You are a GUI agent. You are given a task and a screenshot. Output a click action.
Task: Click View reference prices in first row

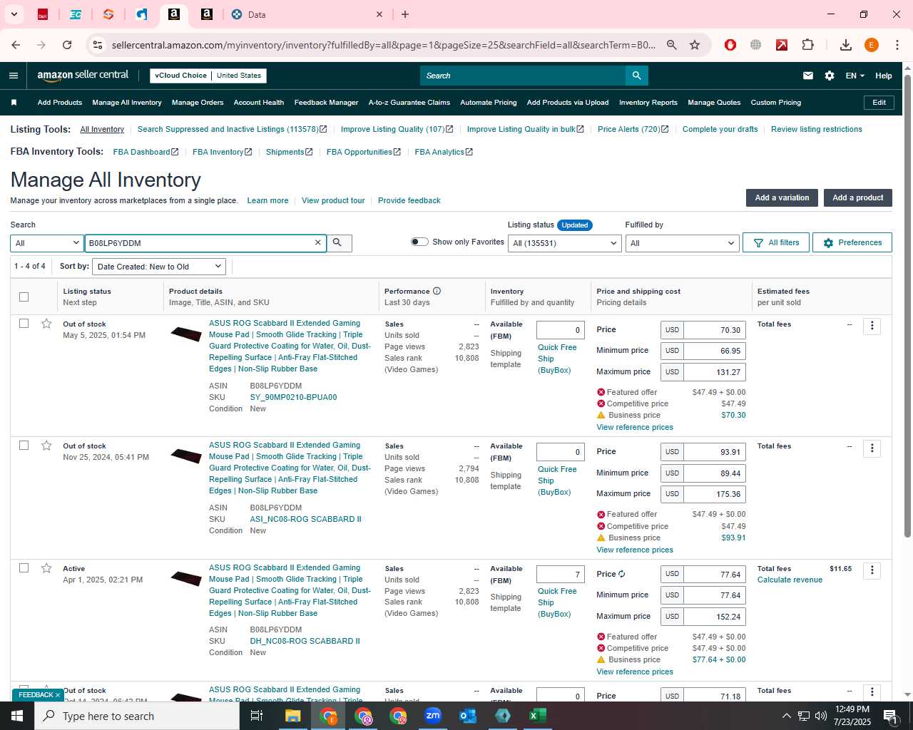[635, 427]
